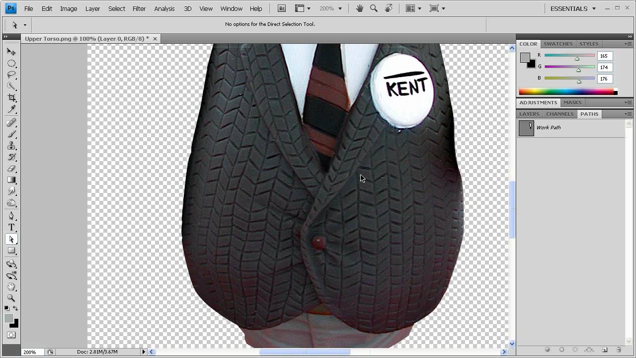
Task: Select the Hand tool in the toolbox
Action: coord(11,287)
